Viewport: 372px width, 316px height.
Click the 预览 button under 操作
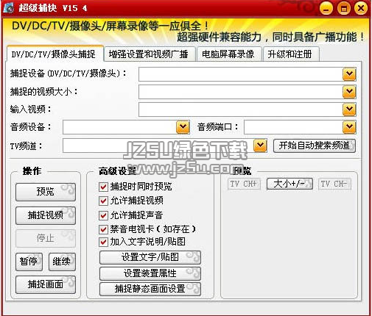pyautogui.click(x=46, y=192)
